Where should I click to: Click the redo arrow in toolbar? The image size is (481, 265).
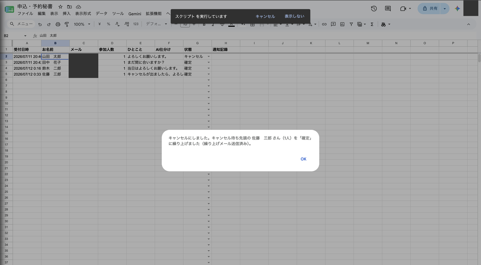[49, 24]
